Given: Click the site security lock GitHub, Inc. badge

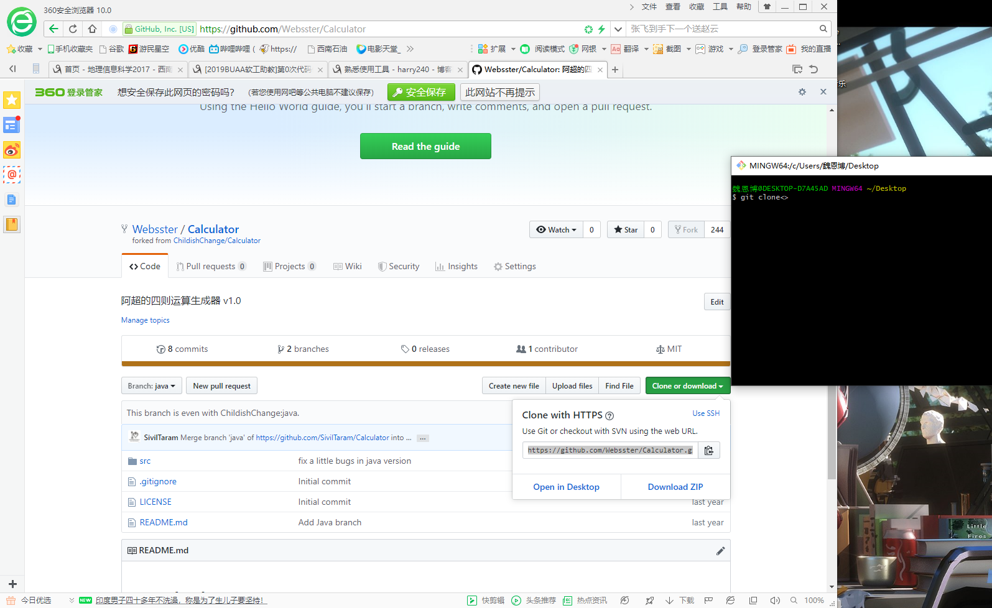Looking at the screenshot, I should pos(159,29).
